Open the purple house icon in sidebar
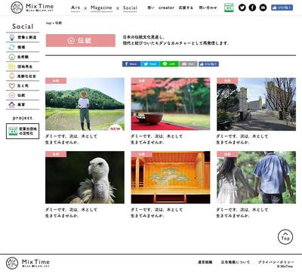 [11, 105]
